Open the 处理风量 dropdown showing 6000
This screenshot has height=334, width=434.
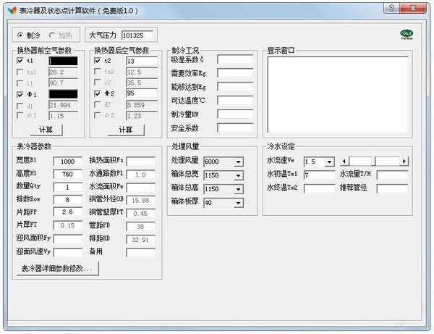click(x=238, y=161)
